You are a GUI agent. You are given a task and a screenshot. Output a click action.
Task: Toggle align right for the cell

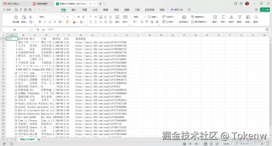101,22
